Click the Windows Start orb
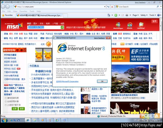This screenshot has height=128, width=163. pos(4,120)
